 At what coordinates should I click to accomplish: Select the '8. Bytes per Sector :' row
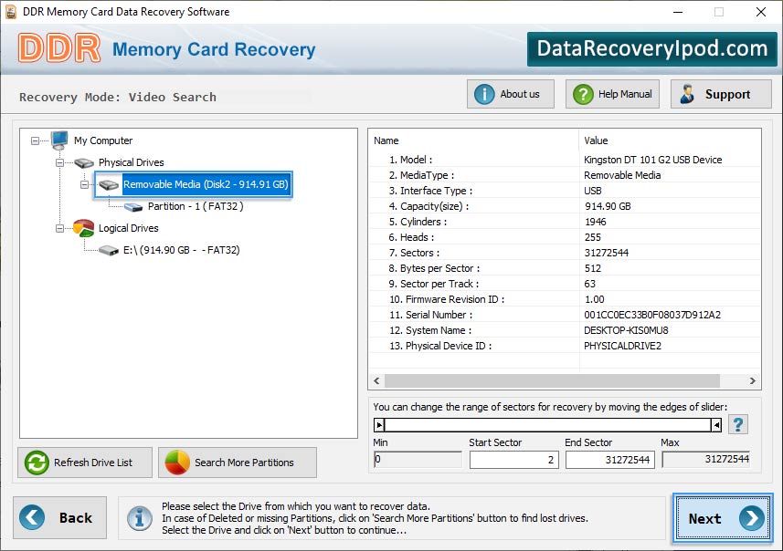(565, 268)
